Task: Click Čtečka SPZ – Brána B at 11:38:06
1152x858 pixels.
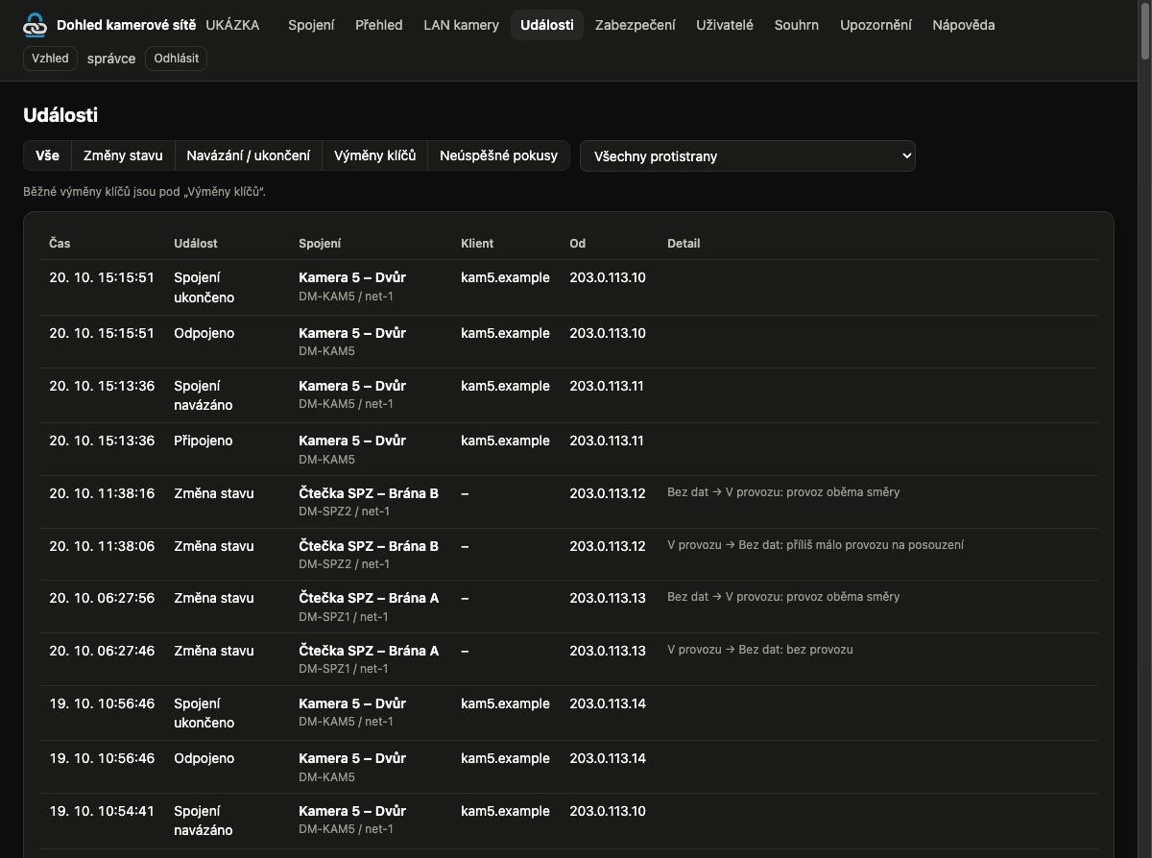Action: pyautogui.click(x=369, y=546)
